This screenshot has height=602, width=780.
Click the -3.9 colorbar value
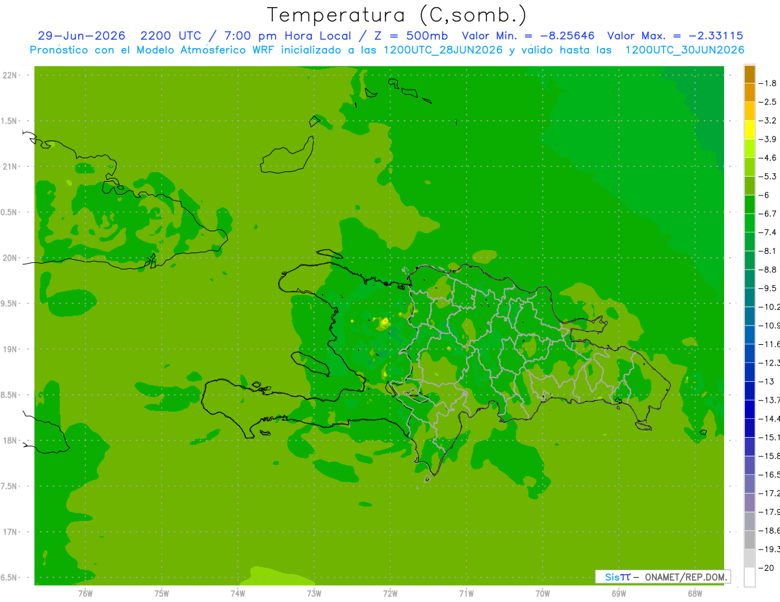[768, 139]
